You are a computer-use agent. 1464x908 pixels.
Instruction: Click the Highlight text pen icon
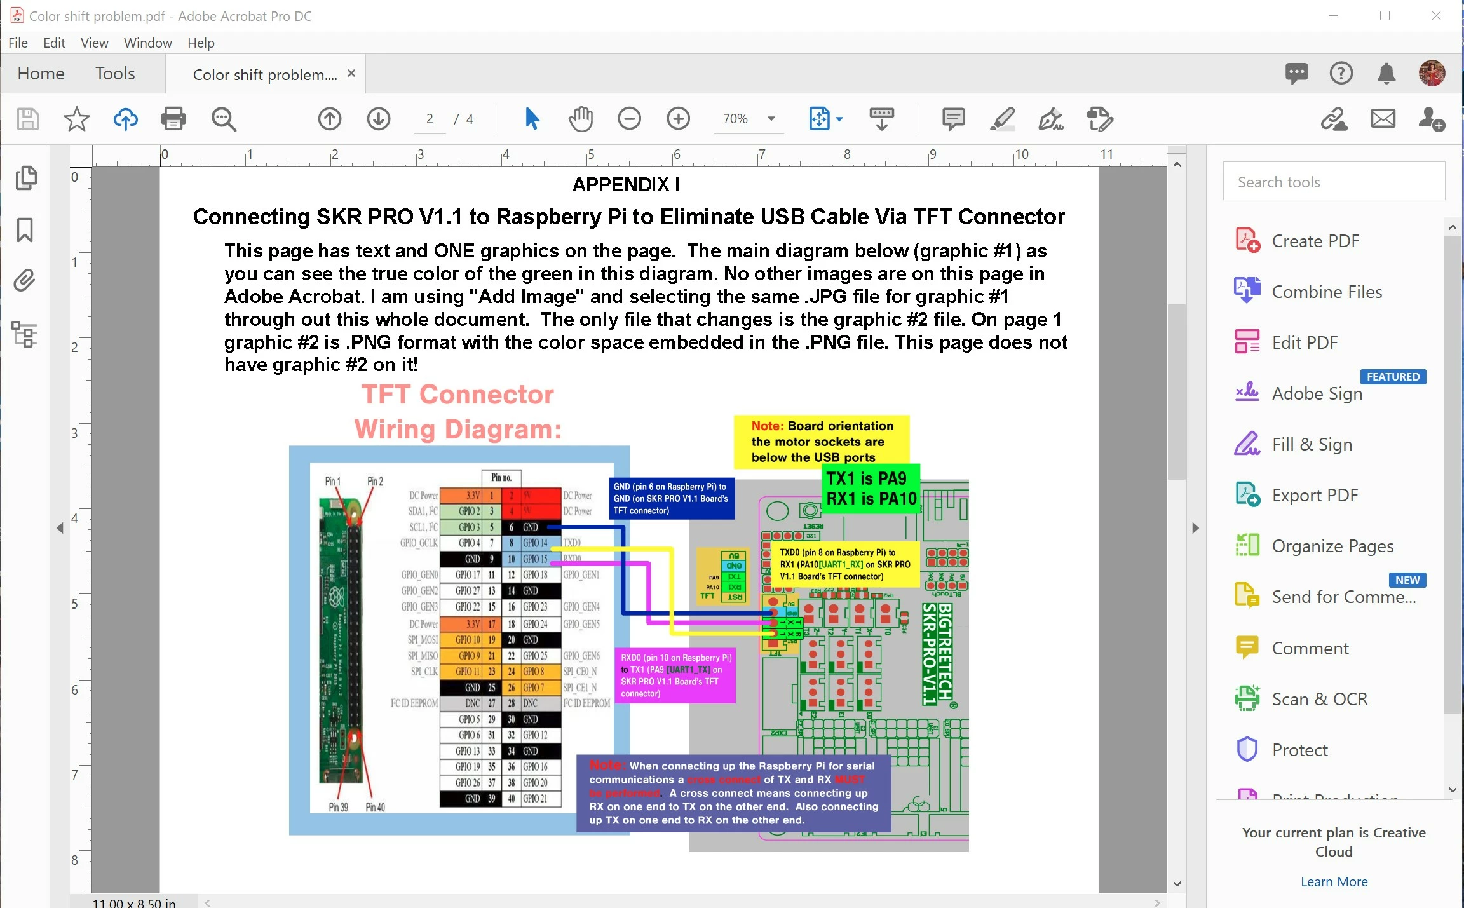pos(1002,119)
